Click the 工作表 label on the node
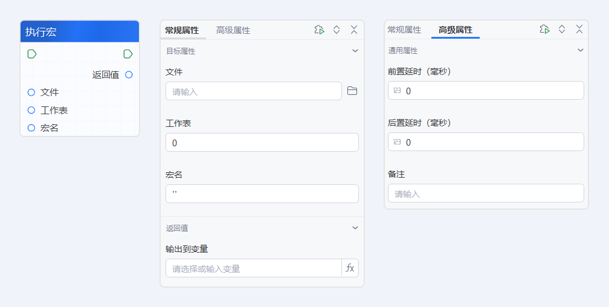Viewport: 609px width, 307px height. 54,111
